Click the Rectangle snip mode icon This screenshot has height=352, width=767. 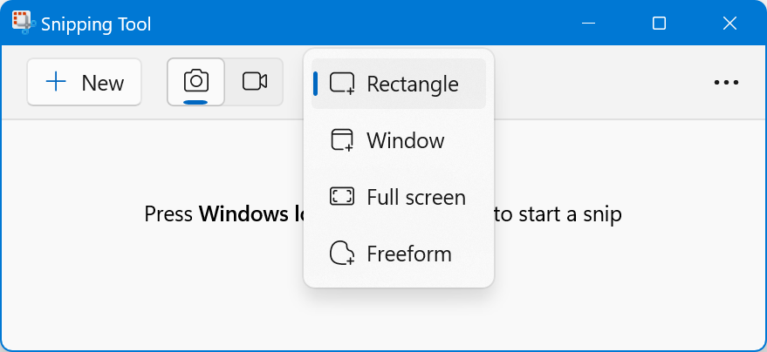[341, 85]
